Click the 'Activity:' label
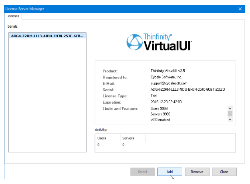Image resolution: width=250 pixels, height=184 pixels. coord(101,130)
